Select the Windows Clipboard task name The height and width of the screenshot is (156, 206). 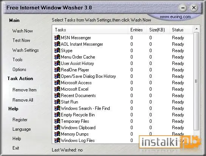(x=78, y=128)
